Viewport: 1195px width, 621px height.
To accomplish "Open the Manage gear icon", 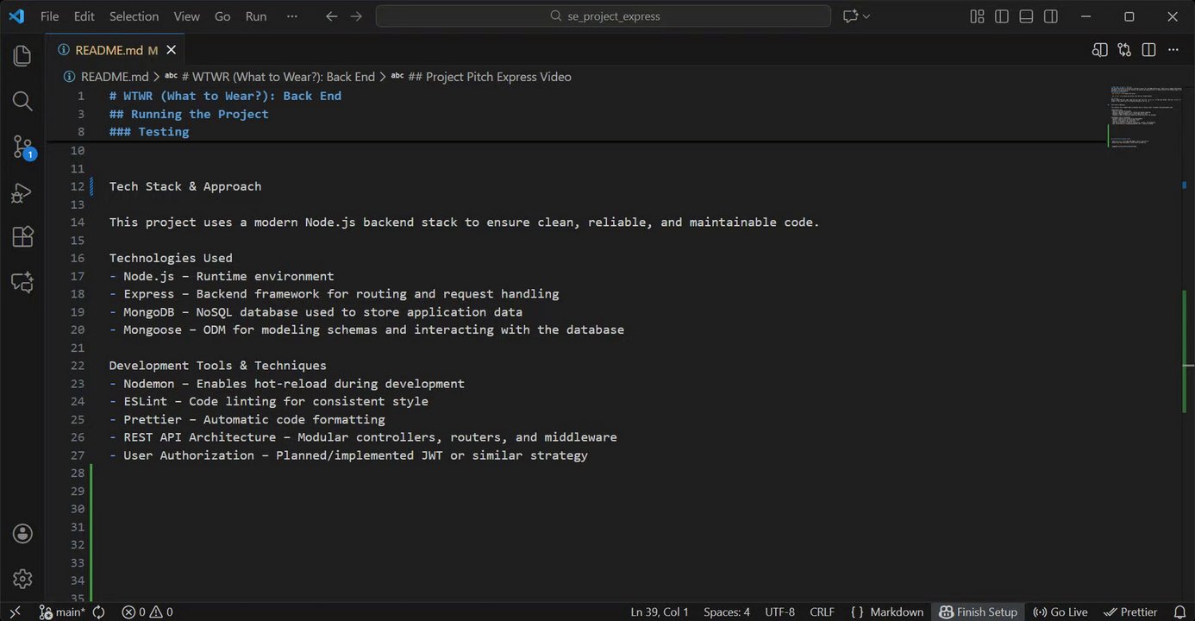I will (x=22, y=579).
